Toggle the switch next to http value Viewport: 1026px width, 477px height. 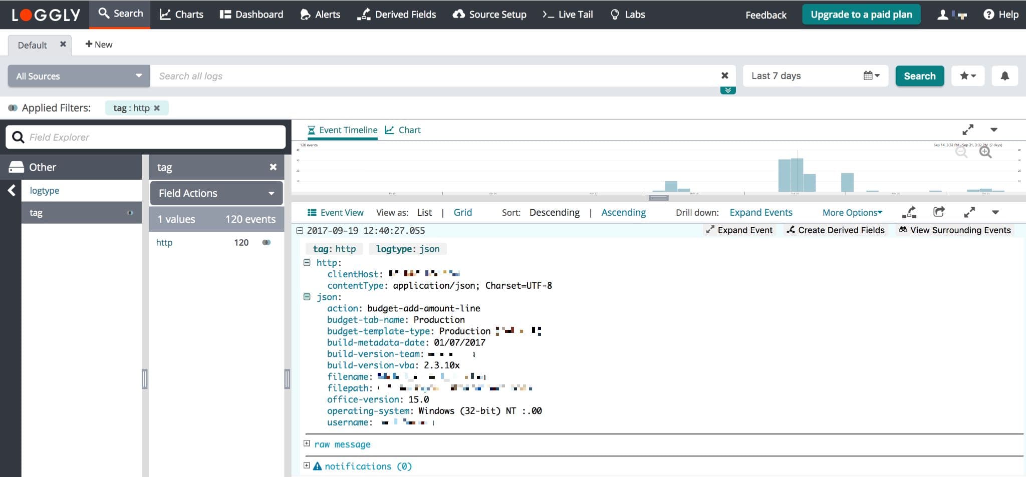coord(266,242)
